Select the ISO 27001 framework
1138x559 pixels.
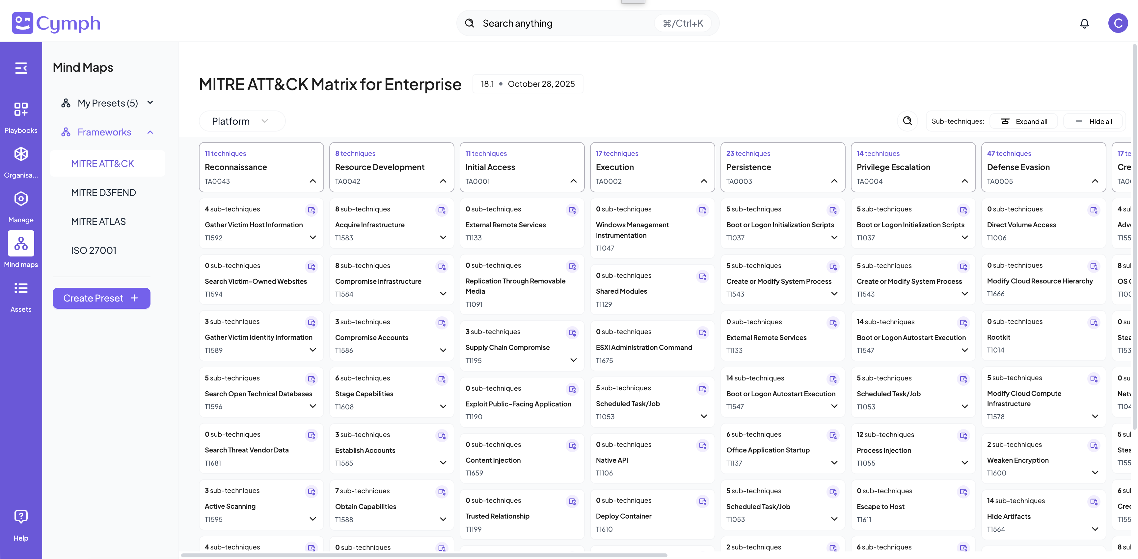(x=93, y=250)
